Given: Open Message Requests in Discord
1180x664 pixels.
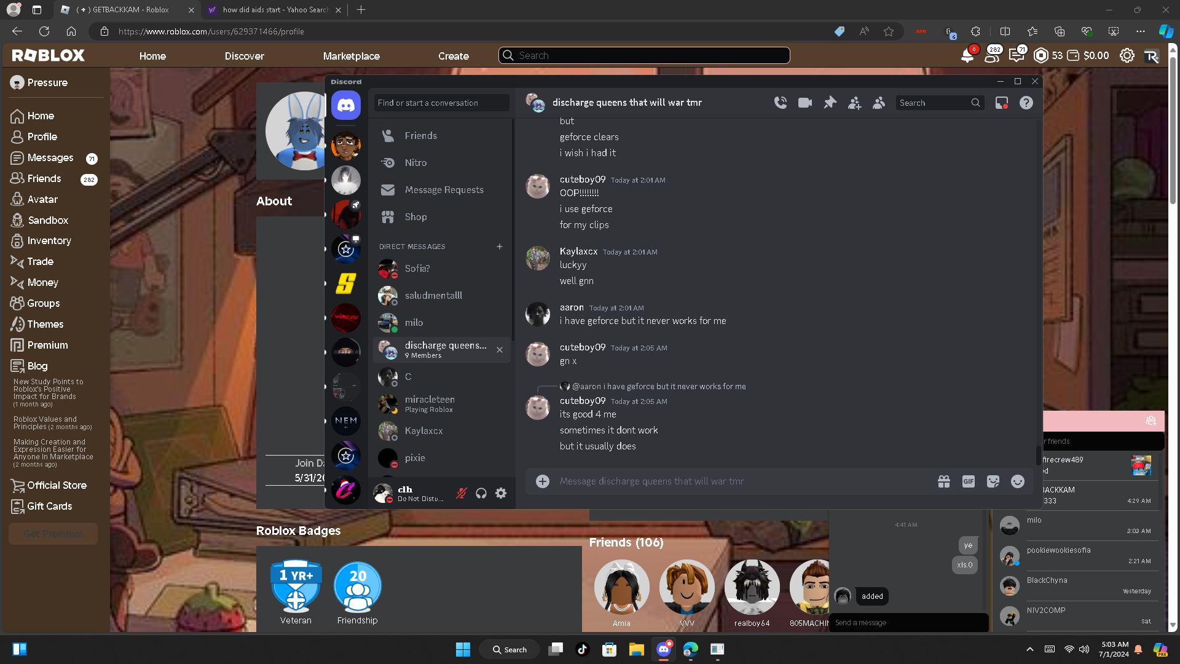Looking at the screenshot, I should pos(442,190).
